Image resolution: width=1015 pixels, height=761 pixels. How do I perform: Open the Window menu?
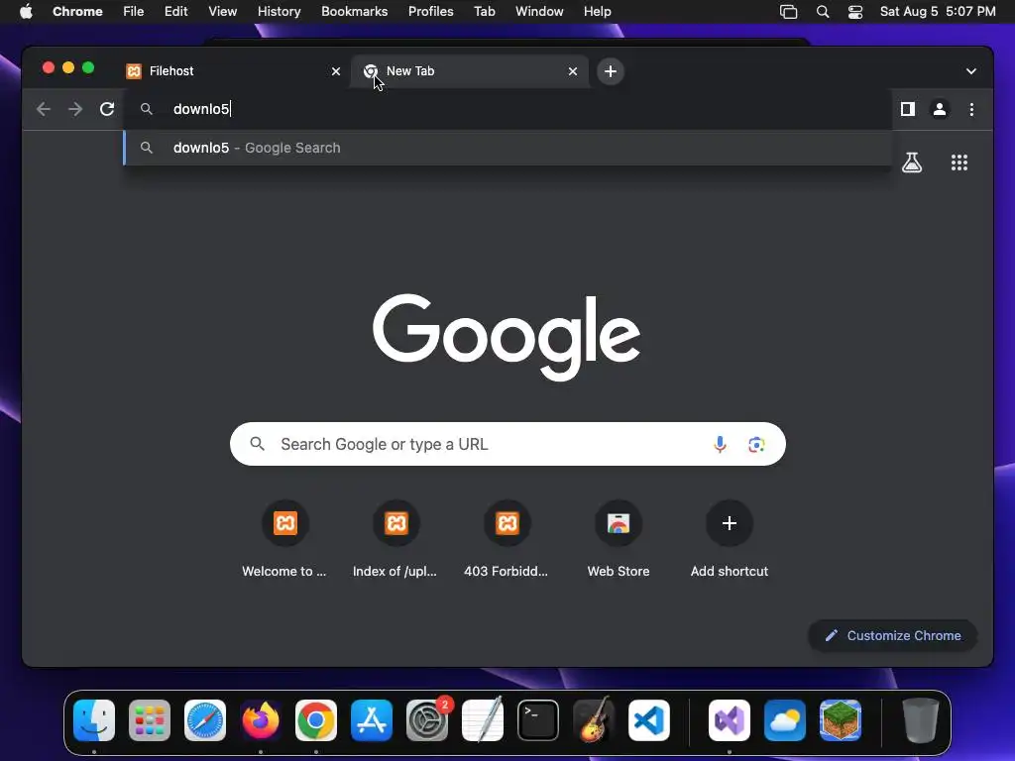tap(539, 12)
